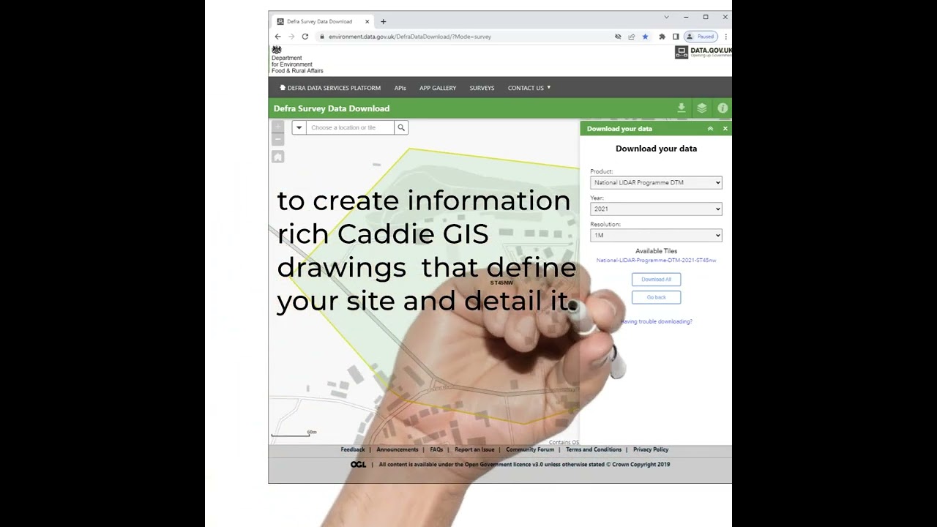Image resolution: width=937 pixels, height=527 pixels.
Task: Go back in browser history
Action: pyautogui.click(x=277, y=37)
